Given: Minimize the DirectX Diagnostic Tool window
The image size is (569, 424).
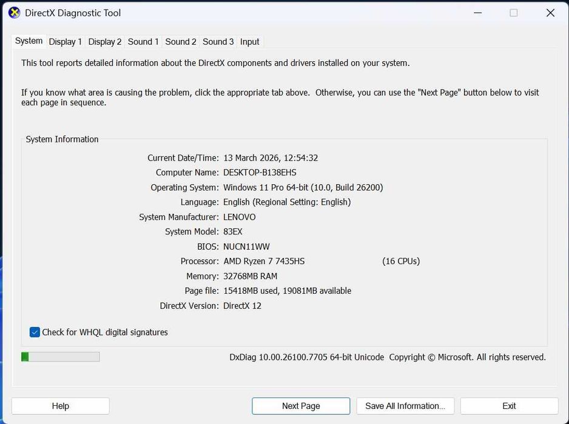Looking at the screenshot, I should (478, 13).
